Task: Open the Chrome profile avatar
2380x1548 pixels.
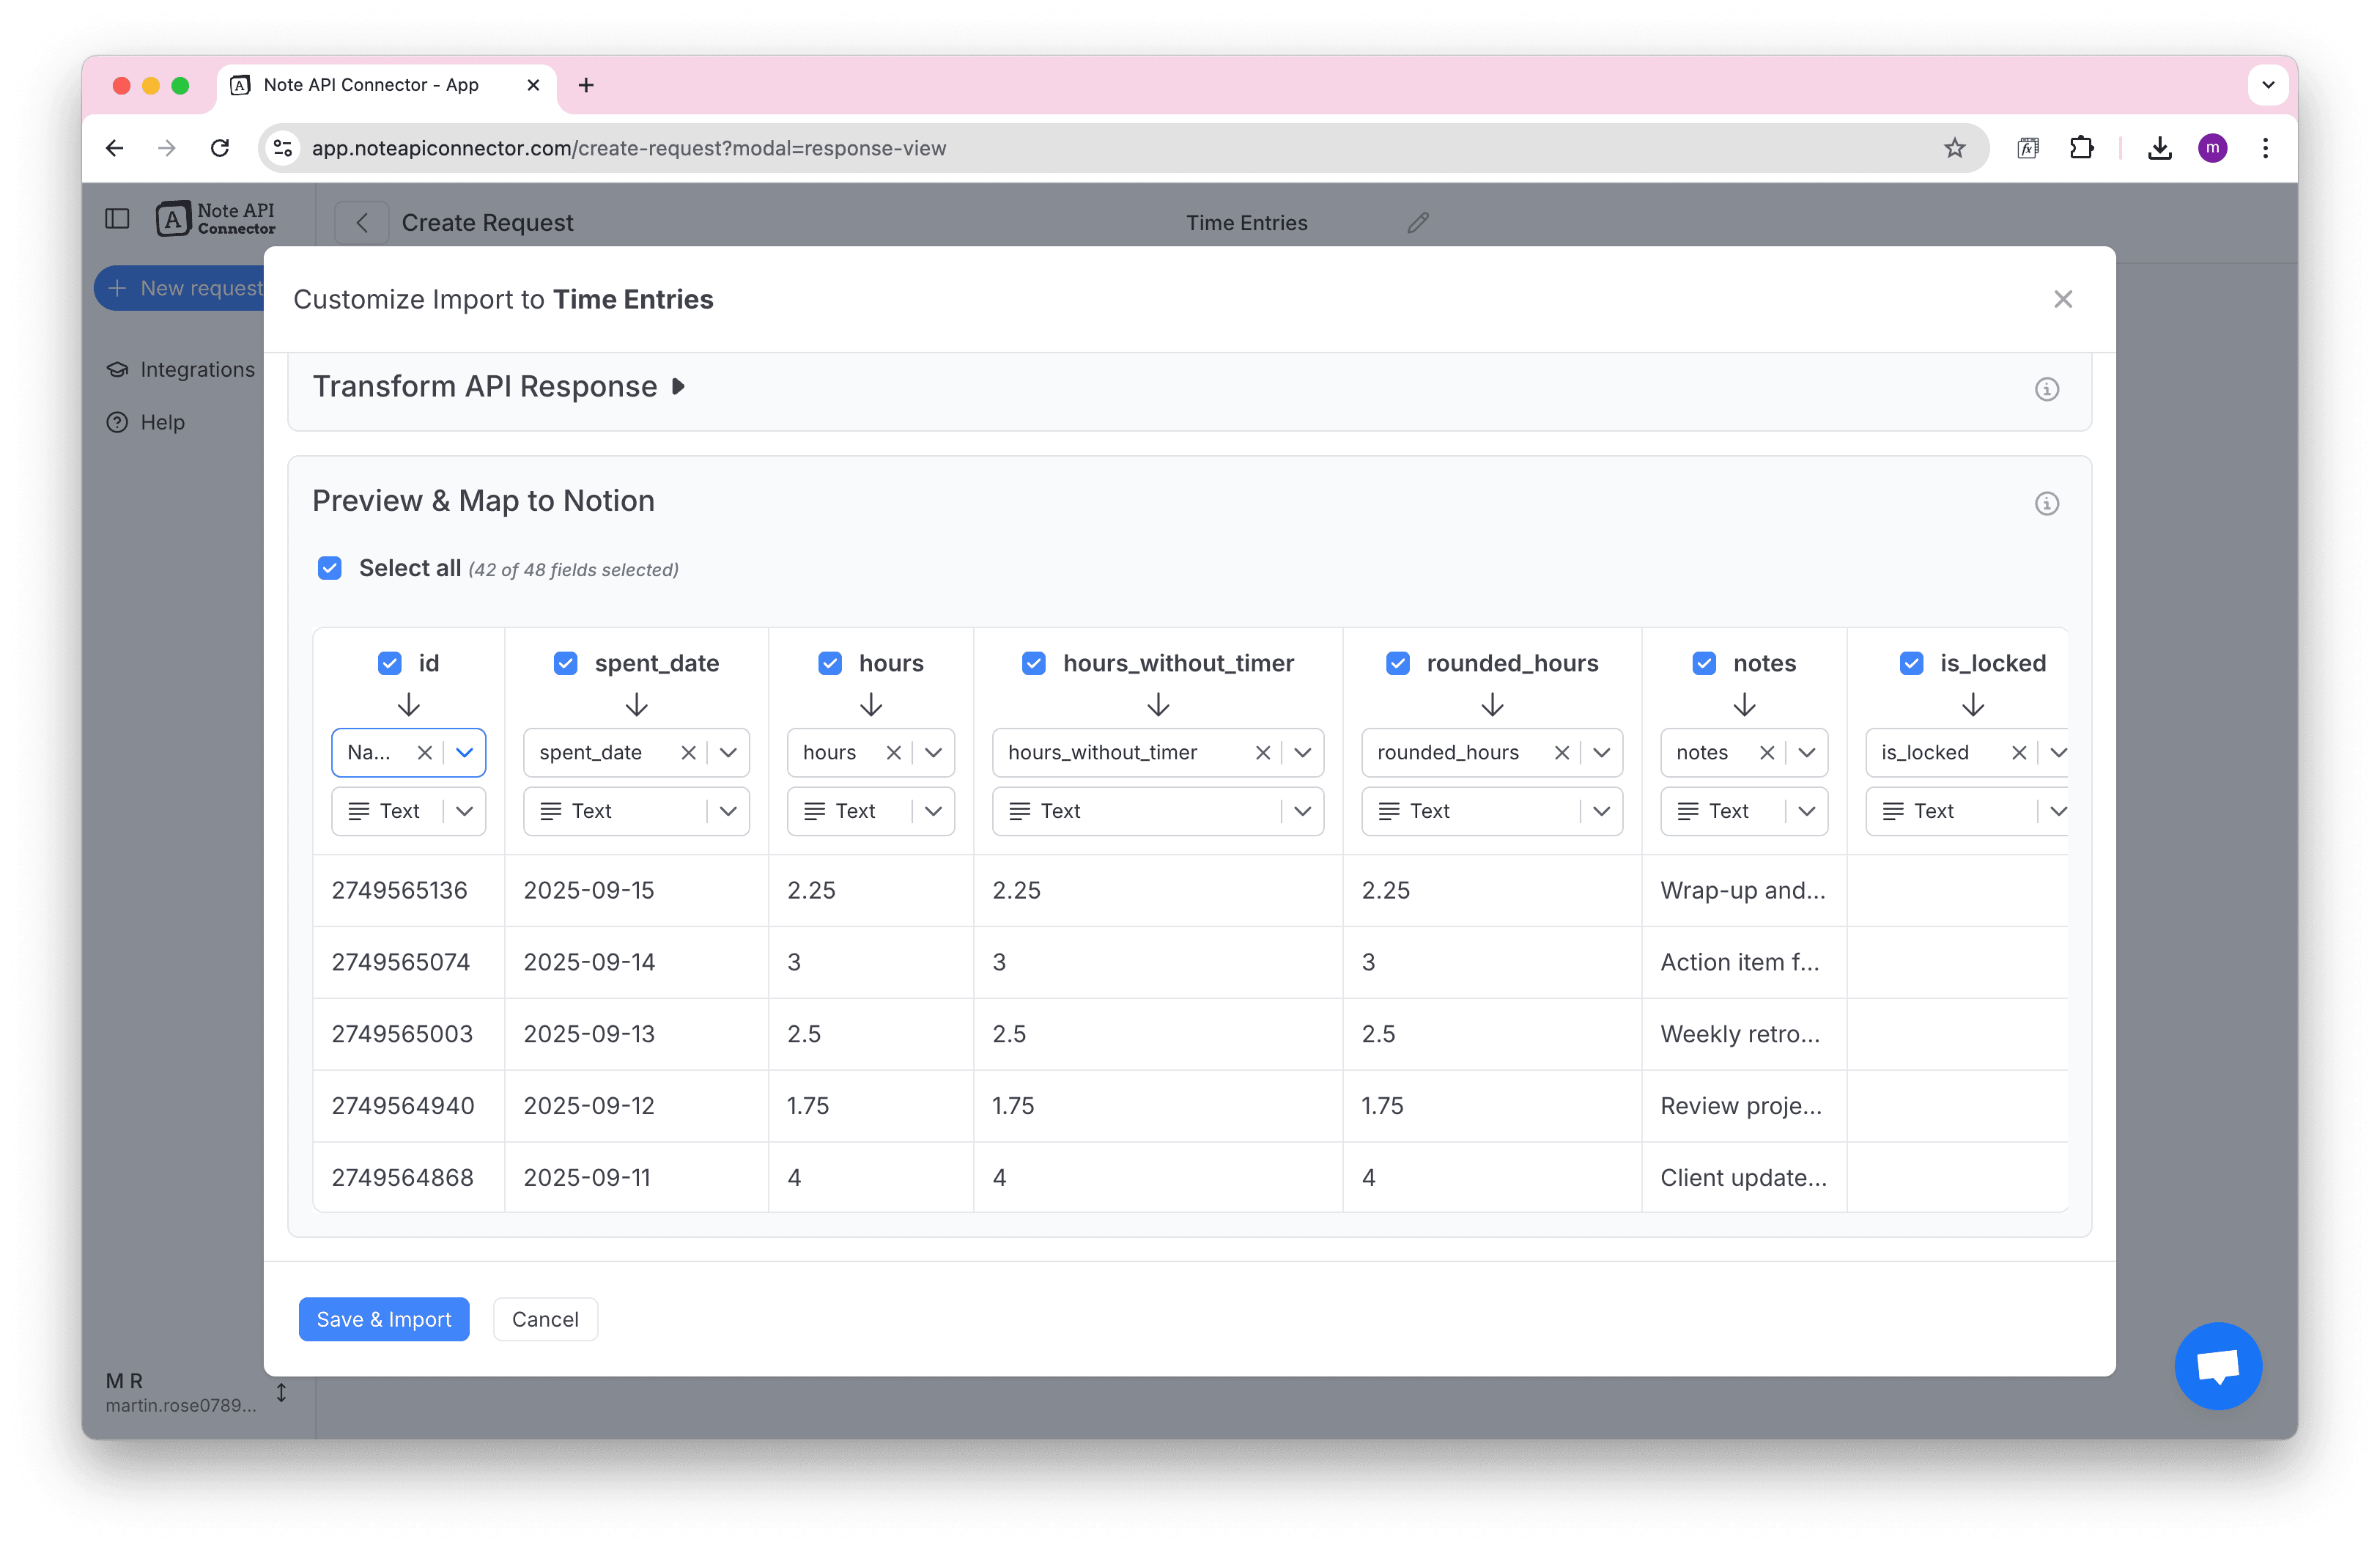Action: pos(2212,148)
